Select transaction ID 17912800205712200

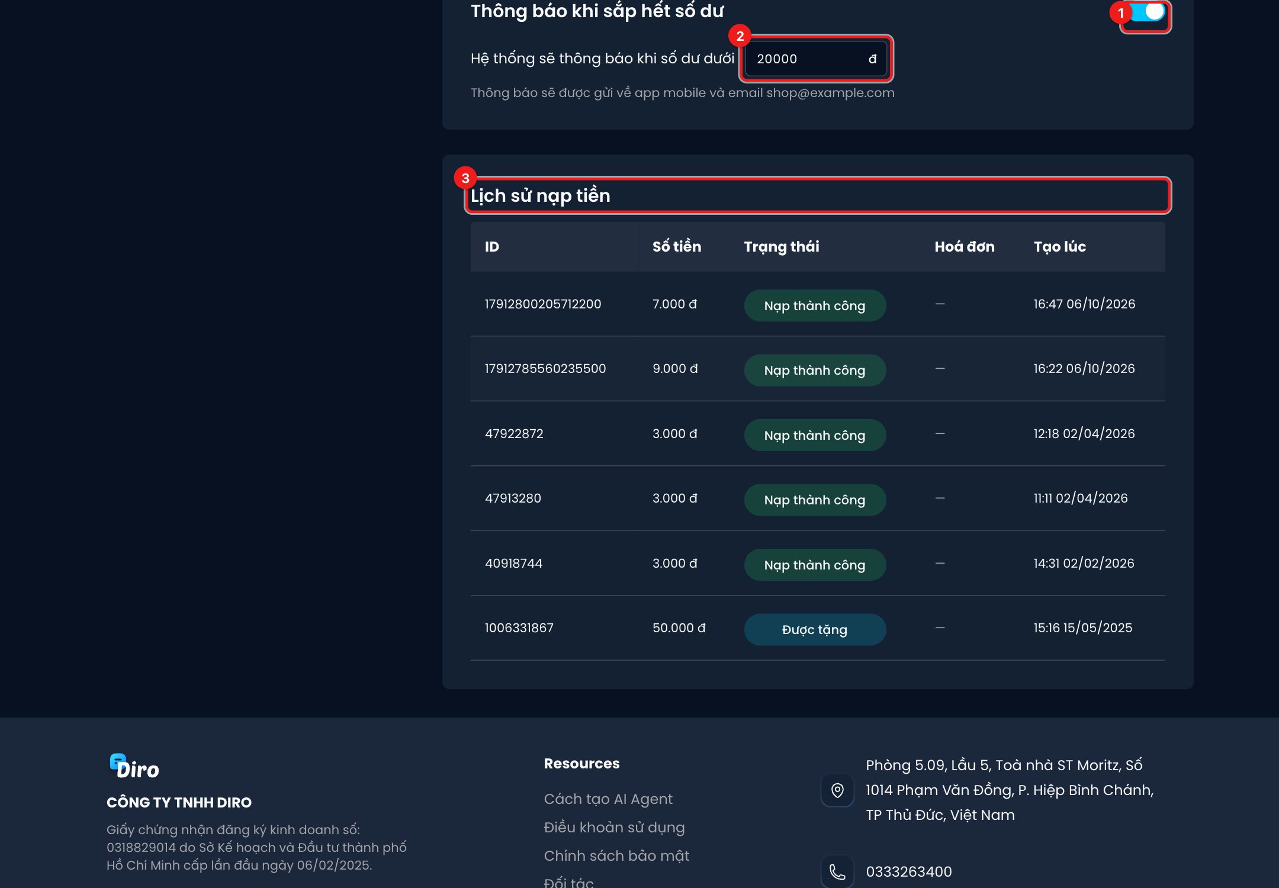(543, 304)
